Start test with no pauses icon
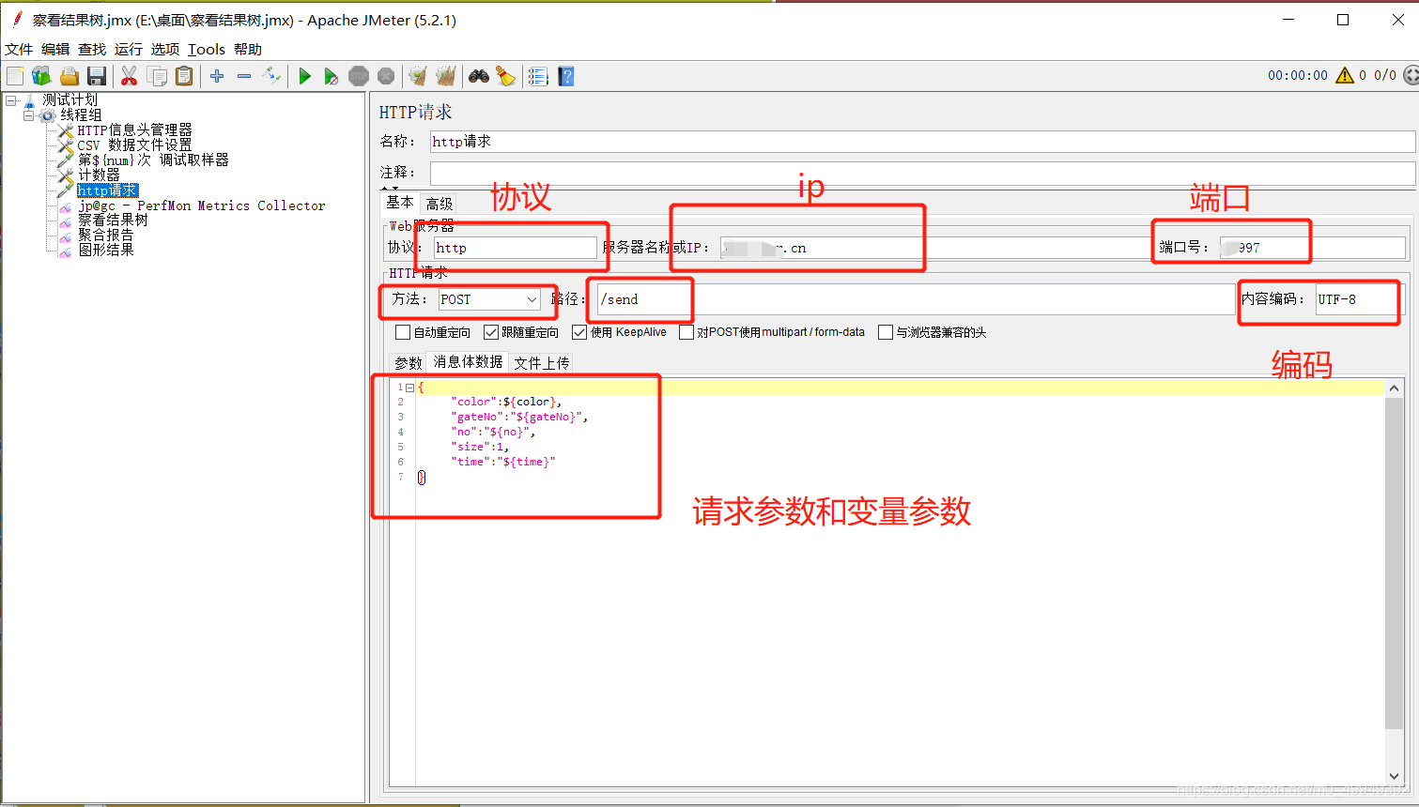 pyautogui.click(x=331, y=76)
